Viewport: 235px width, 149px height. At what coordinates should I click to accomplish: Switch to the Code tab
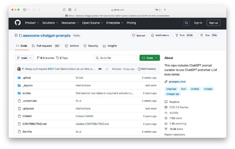(x=21, y=46)
